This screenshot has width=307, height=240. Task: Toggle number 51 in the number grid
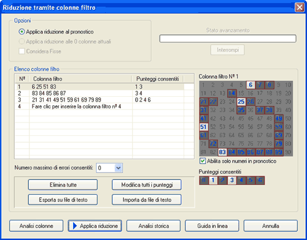click(203, 127)
